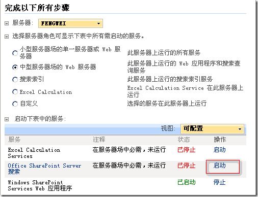The image size is (258, 197).
Task: Open the 服务器 FENGWEI dropdown
Action: 70,23
